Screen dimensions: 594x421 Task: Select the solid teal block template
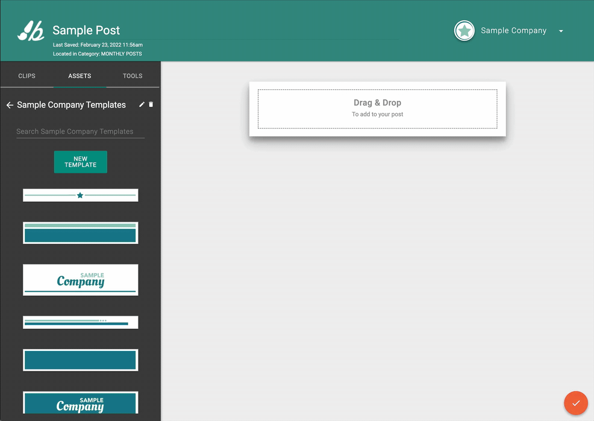pyautogui.click(x=80, y=360)
